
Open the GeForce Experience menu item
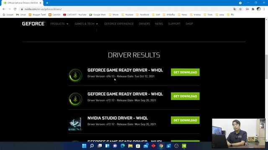[119, 24]
